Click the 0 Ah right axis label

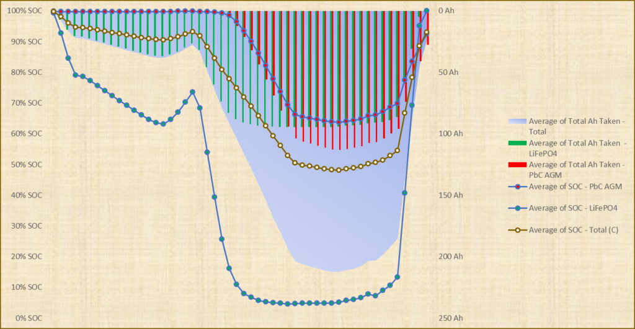coord(447,11)
